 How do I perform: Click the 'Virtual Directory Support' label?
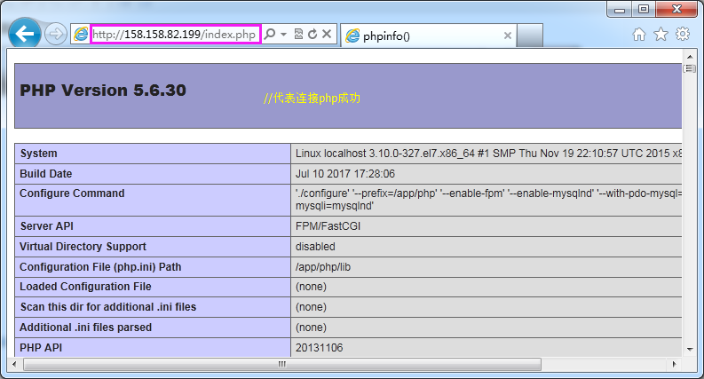pos(83,247)
